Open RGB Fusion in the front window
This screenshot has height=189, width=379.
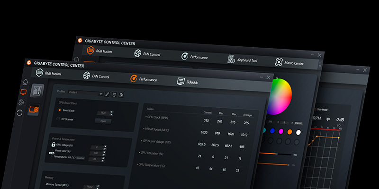click(x=48, y=73)
